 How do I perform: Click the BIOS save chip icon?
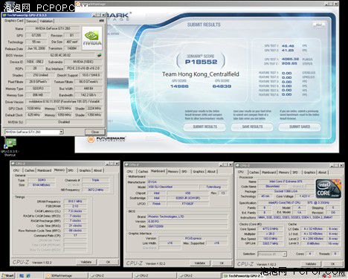[x=100, y=55]
